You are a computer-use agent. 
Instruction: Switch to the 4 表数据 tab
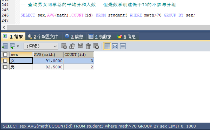point(101,37)
